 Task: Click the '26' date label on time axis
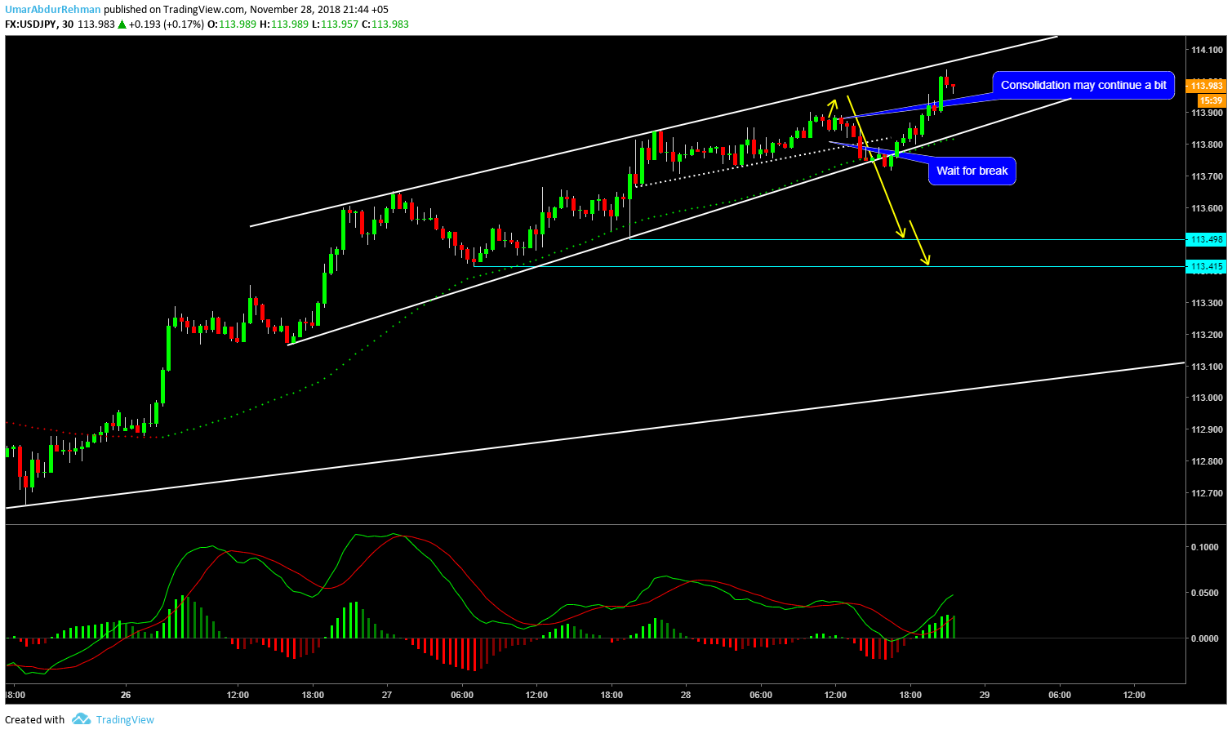click(125, 695)
